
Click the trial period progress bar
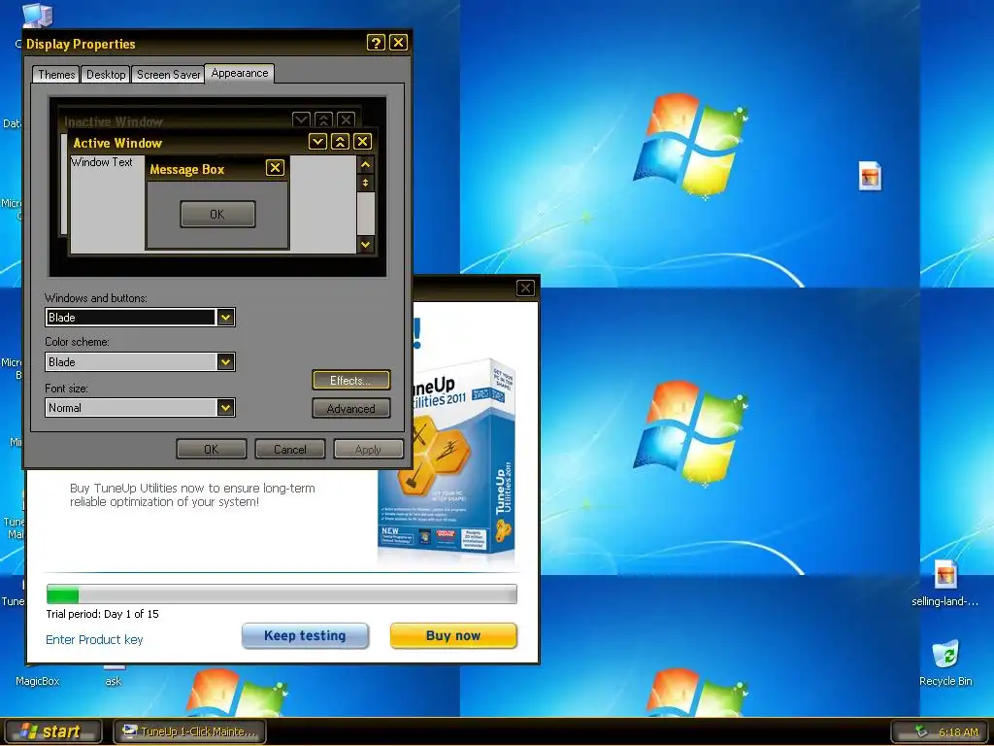[282, 594]
